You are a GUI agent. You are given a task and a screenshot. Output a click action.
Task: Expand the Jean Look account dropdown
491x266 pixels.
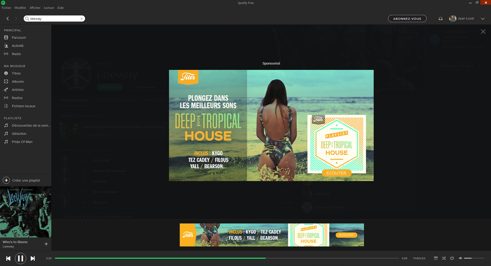pos(483,19)
